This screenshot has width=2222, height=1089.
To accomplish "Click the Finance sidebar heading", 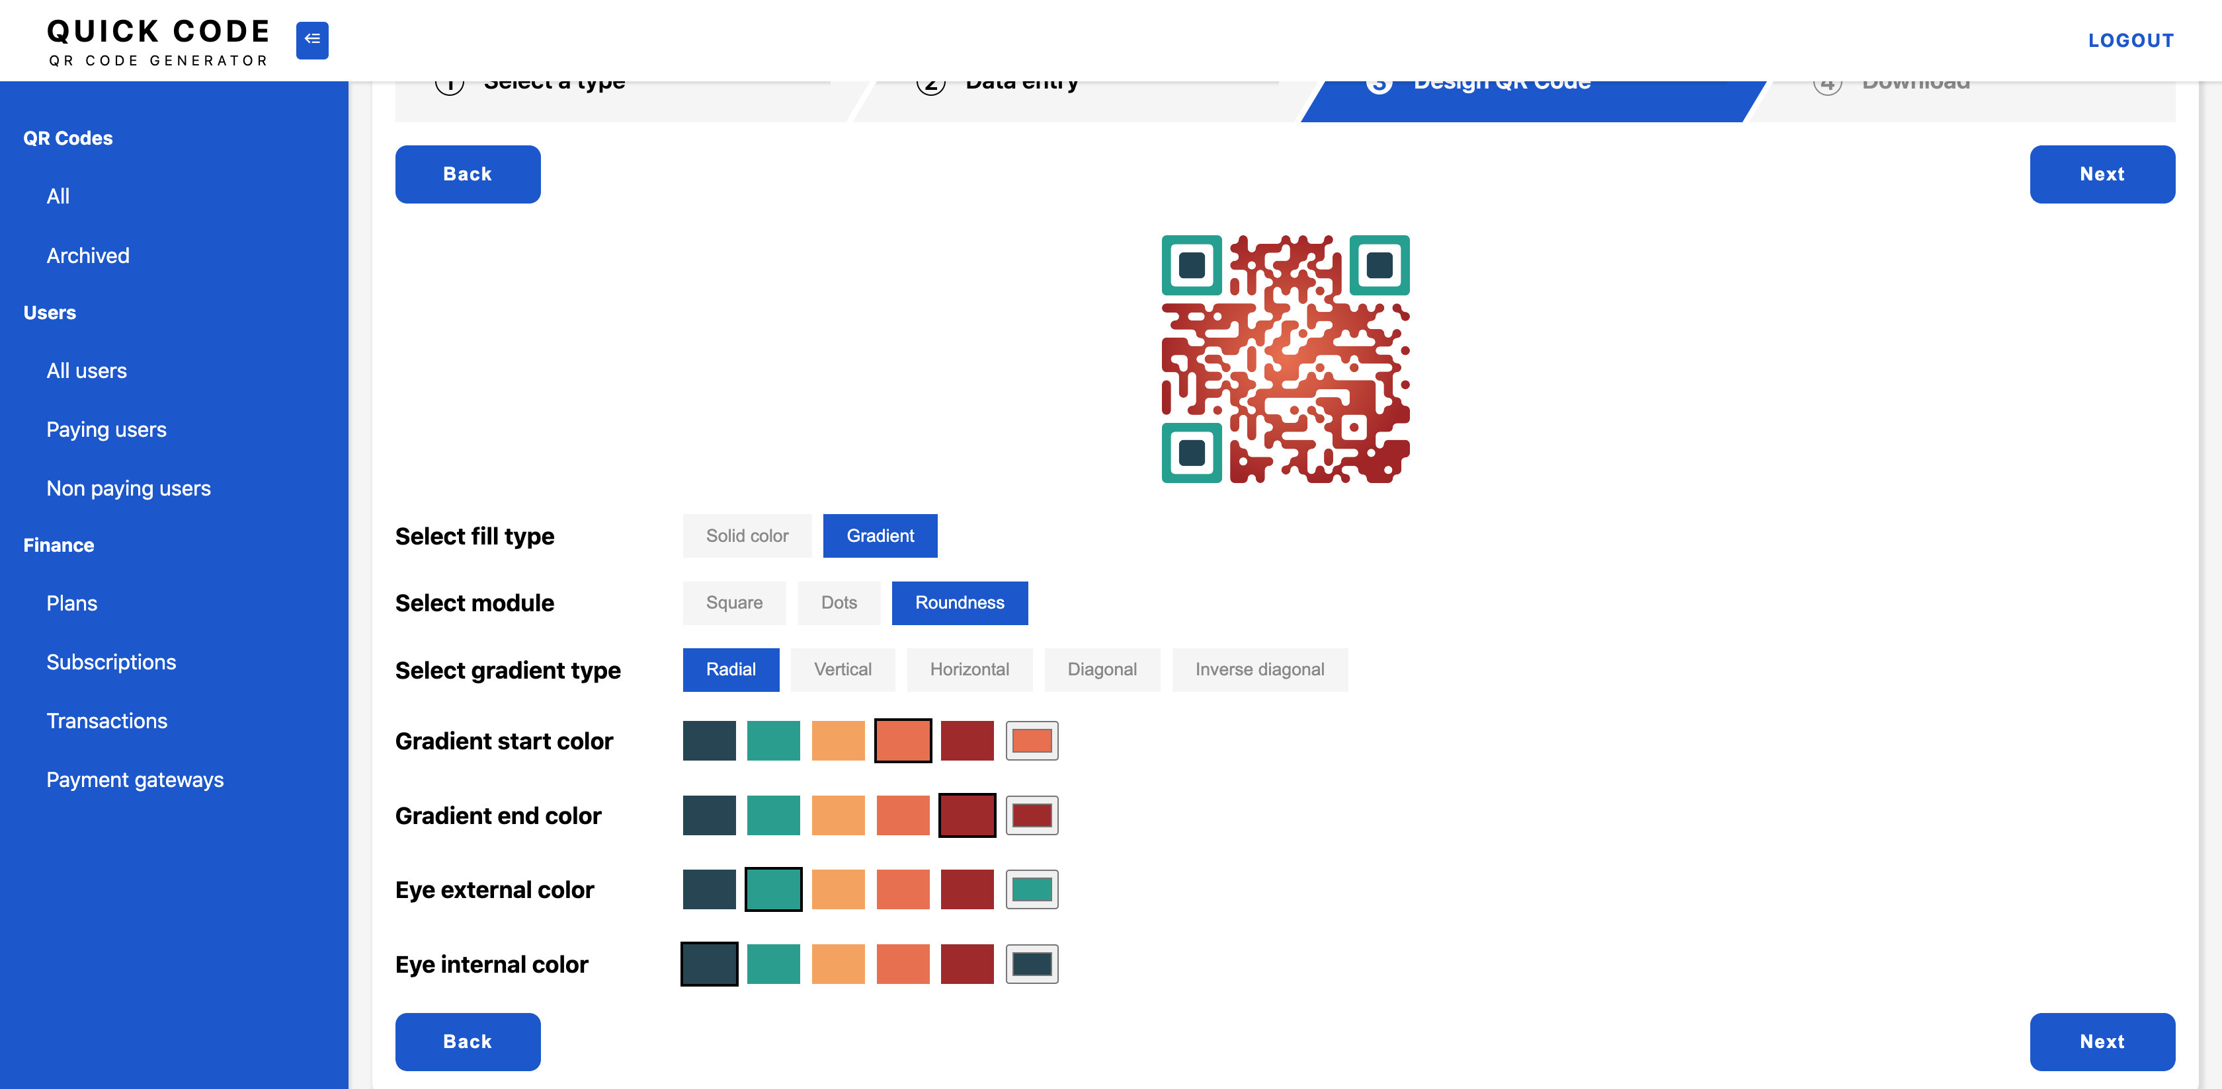I will tap(59, 545).
